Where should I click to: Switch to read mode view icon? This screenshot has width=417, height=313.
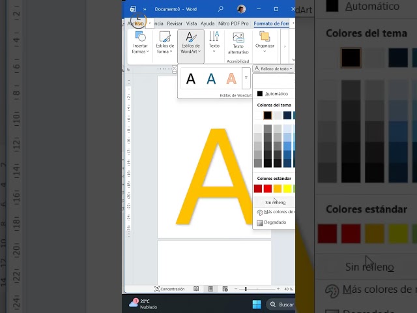[196, 289]
